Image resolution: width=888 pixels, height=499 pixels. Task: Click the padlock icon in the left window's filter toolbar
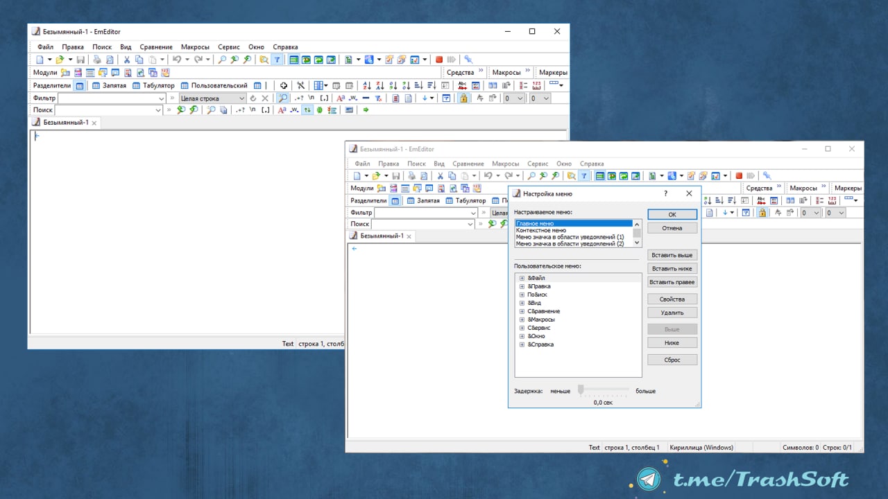point(463,98)
